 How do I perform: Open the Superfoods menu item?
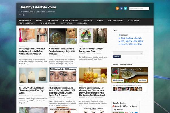click(88, 21)
